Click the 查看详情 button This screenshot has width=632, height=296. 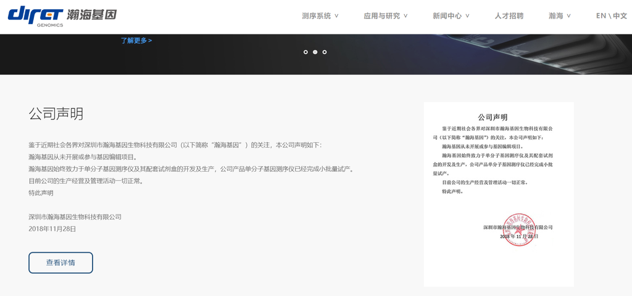coord(60,263)
